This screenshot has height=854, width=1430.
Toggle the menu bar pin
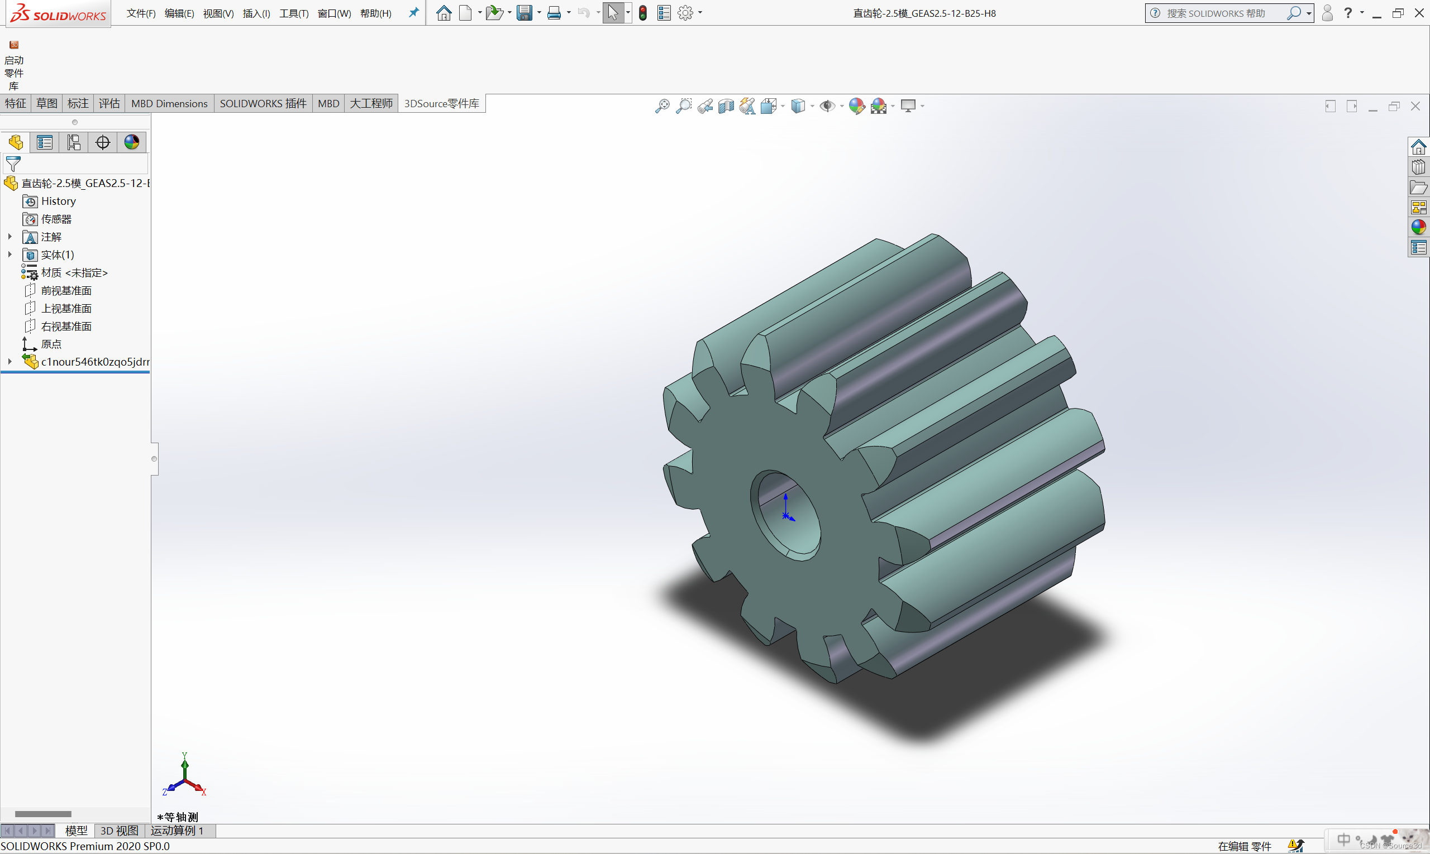[x=413, y=13]
